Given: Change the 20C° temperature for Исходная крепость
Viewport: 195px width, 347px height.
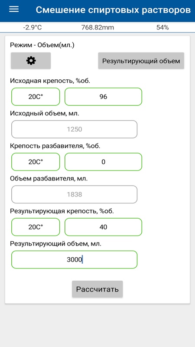Looking at the screenshot, I should (36, 97).
